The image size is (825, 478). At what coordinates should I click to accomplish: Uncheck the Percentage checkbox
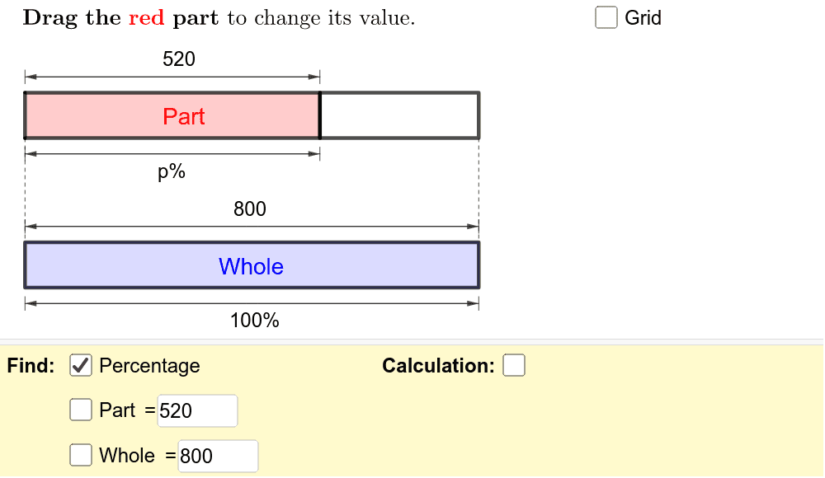(x=81, y=365)
